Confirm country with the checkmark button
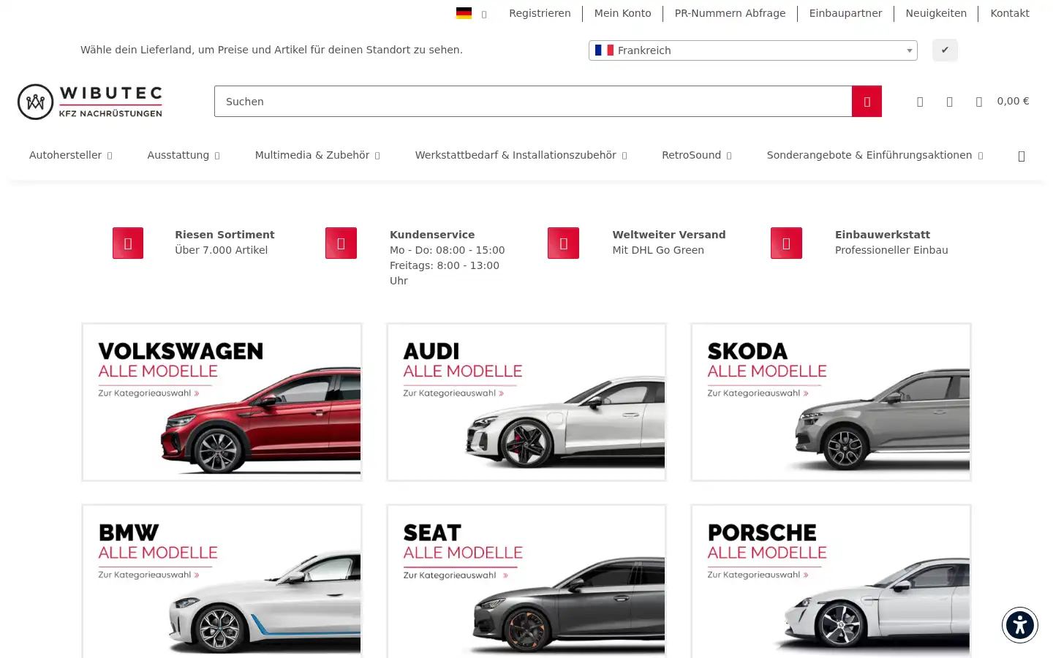 point(945,50)
